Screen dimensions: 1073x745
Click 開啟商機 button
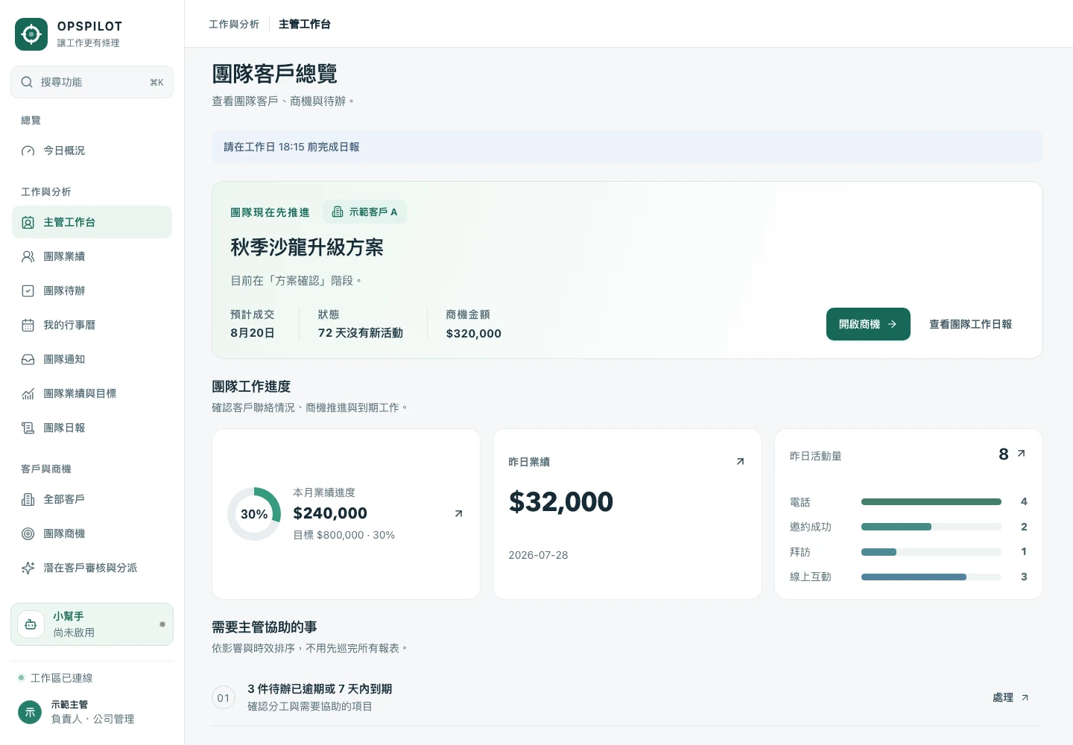(x=868, y=324)
